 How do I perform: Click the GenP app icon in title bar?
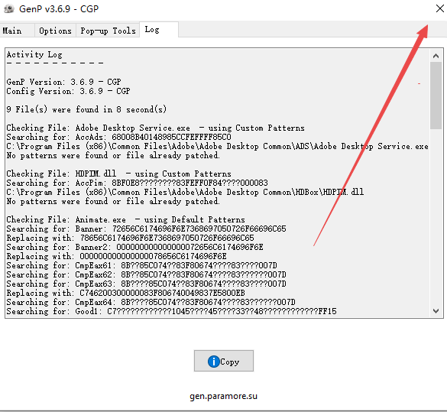tap(9, 8)
